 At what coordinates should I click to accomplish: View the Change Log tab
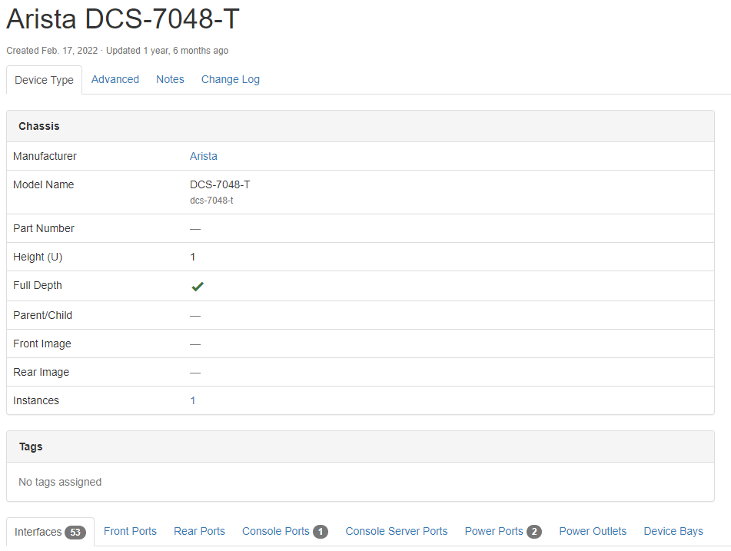coord(231,79)
